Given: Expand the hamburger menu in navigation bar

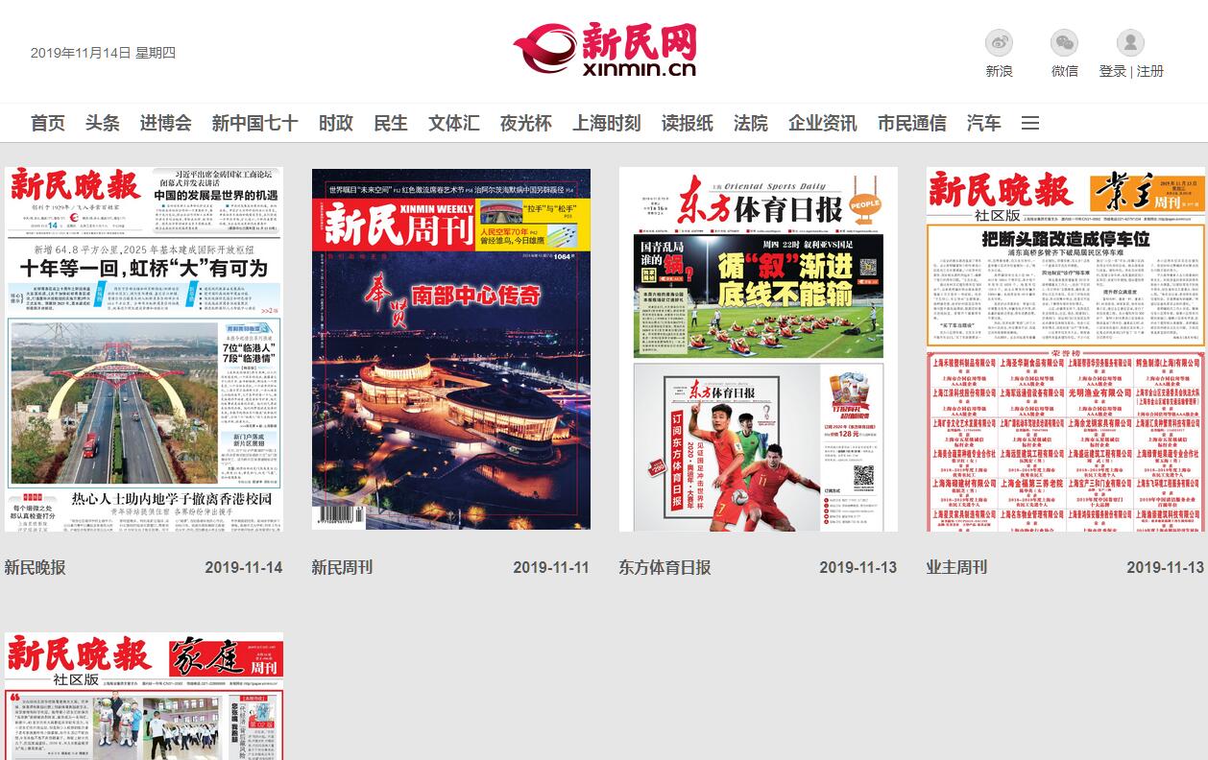Looking at the screenshot, I should [x=1030, y=123].
